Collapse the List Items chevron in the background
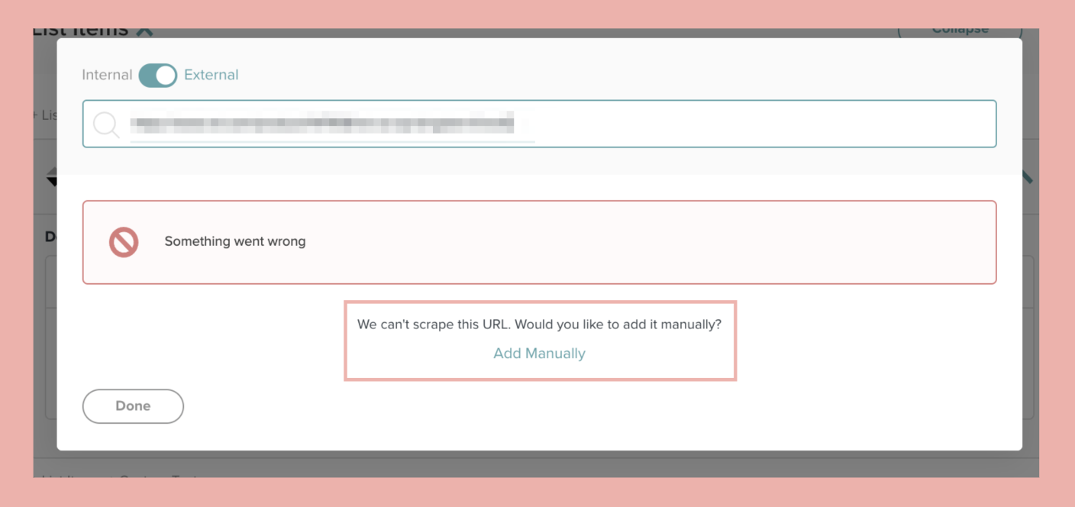The height and width of the screenshot is (507, 1075). pos(144,31)
